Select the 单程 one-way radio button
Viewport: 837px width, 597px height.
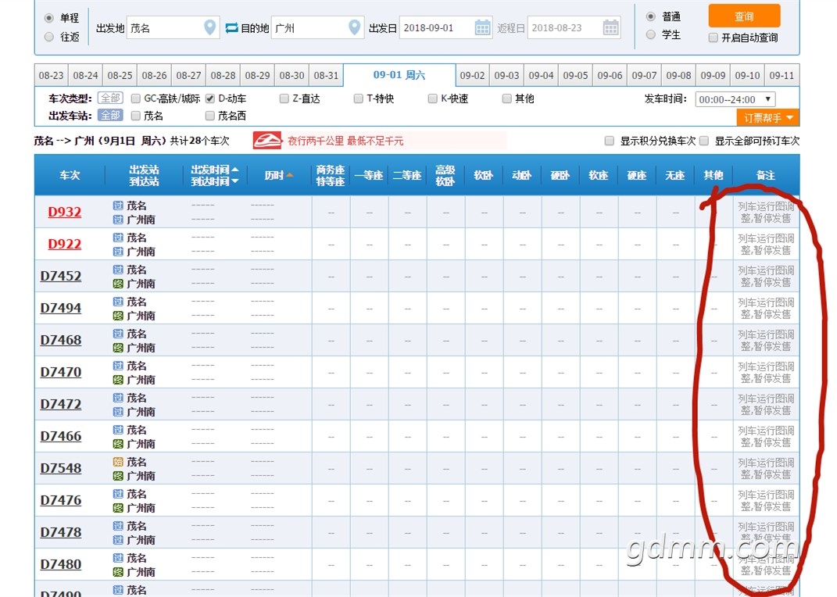(x=49, y=18)
